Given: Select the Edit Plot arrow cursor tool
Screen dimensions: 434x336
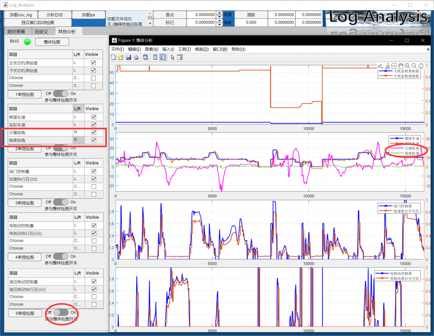Looking at the screenshot, I should point(172,57).
